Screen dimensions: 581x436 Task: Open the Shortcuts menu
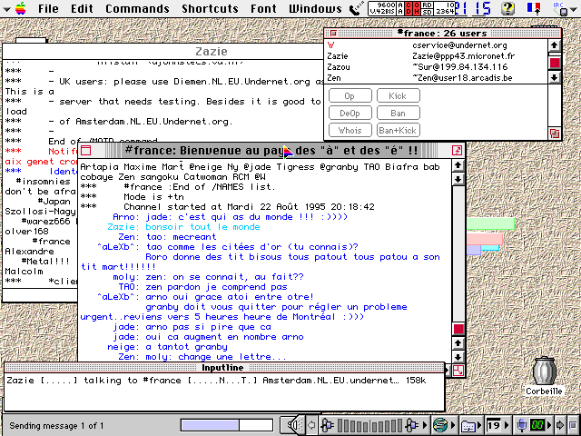tap(210, 8)
